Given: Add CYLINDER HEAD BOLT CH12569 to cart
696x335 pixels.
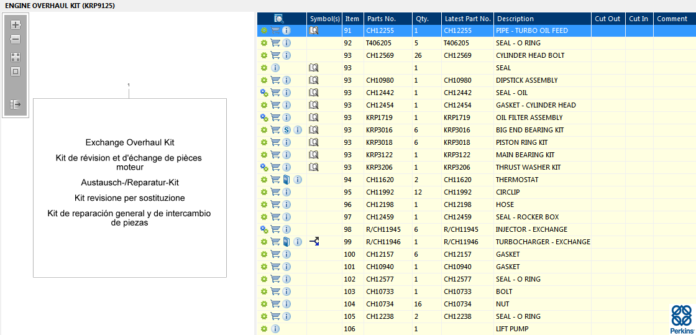Looking at the screenshot, I should [x=275, y=55].
